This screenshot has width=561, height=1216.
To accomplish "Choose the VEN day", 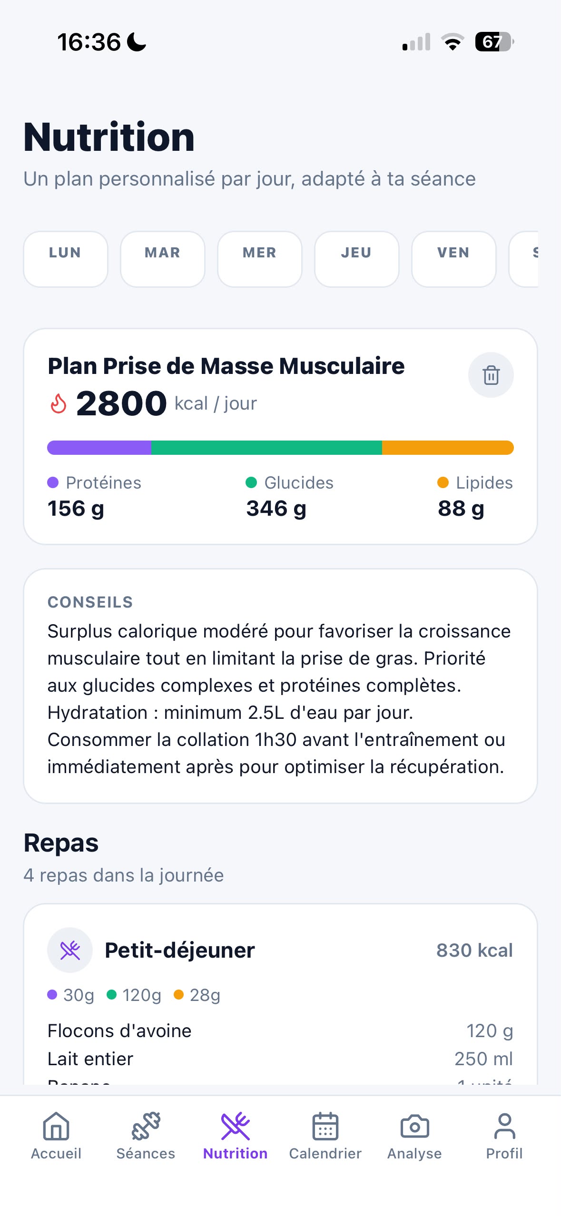I will 454,259.
